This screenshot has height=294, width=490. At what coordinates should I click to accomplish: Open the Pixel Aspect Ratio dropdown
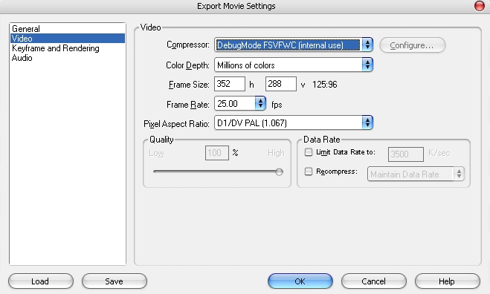point(294,122)
